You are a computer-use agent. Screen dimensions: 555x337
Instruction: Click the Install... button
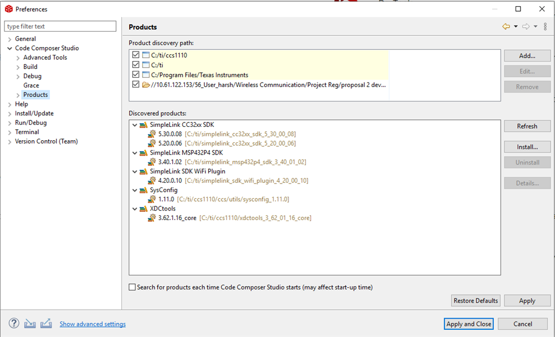(x=527, y=147)
